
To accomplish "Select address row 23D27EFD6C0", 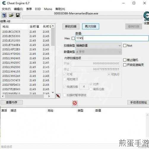I will [26, 85].
